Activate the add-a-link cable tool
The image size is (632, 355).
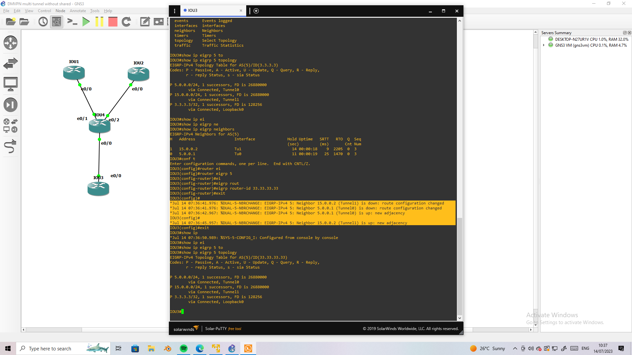(11, 147)
